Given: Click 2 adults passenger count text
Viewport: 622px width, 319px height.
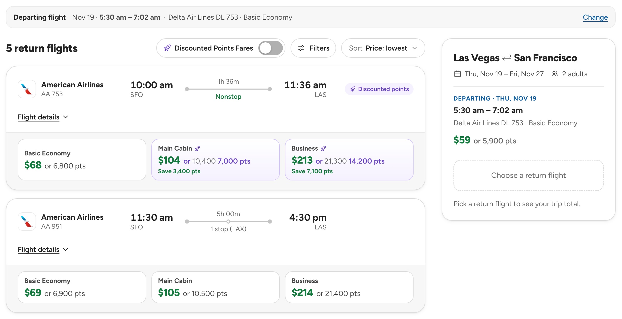Looking at the screenshot, I should [575, 74].
